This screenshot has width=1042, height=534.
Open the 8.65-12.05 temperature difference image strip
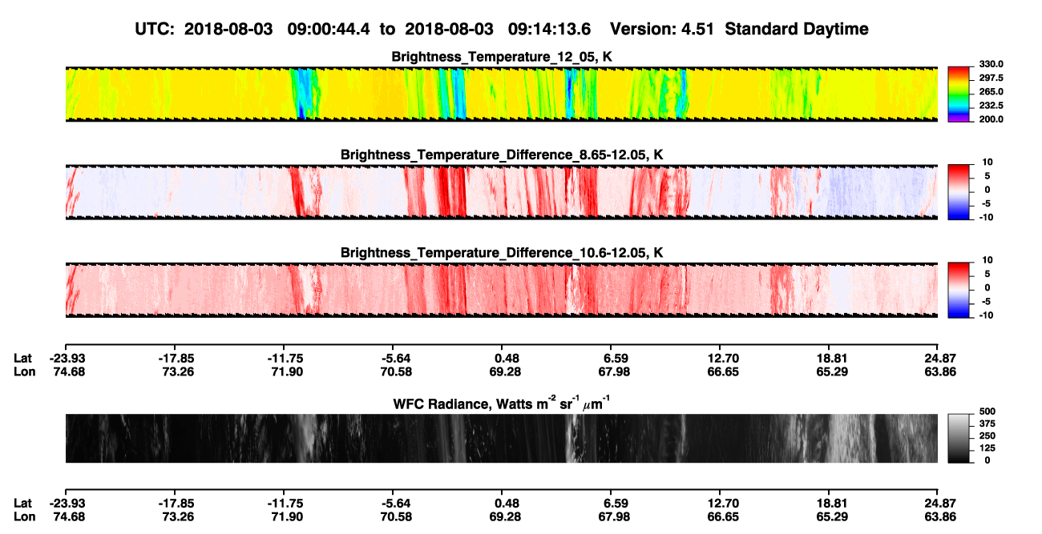501,191
